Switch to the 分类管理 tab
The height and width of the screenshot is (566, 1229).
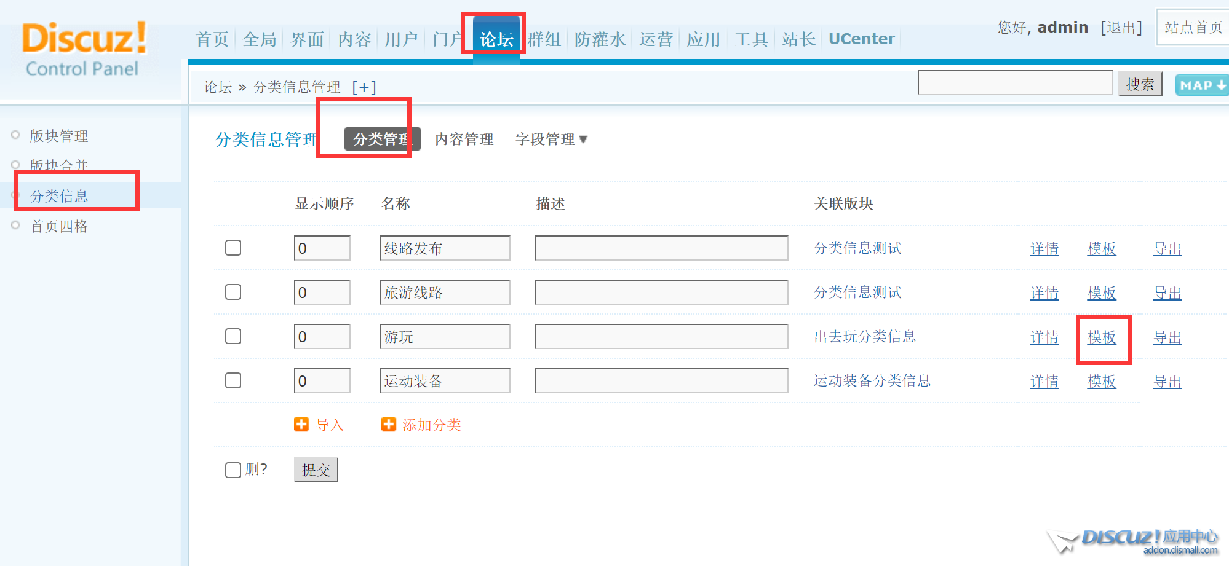(382, 139)
